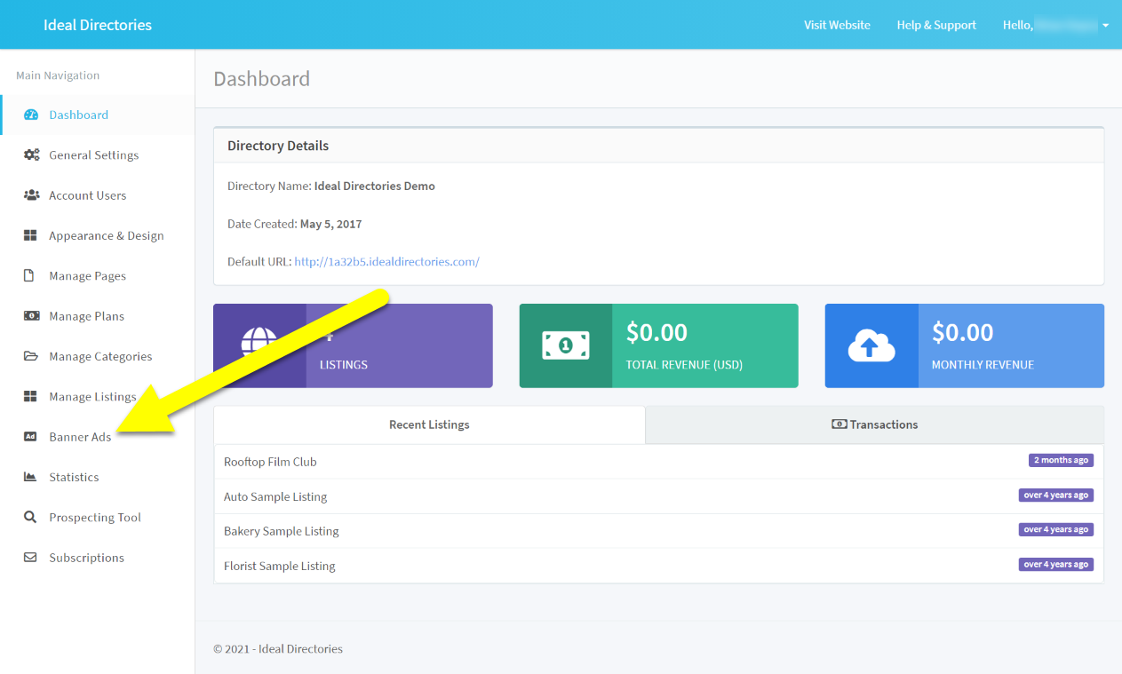This screenshot has height=674, width=1122.
Task: Click the Manage Plans money icon
Action: point(31,315)
